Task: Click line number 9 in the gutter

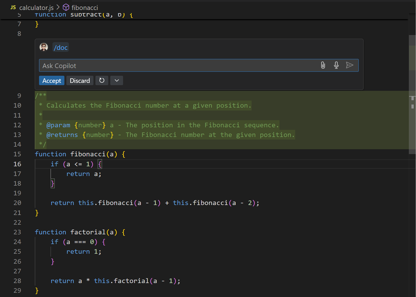Action: 19,96
